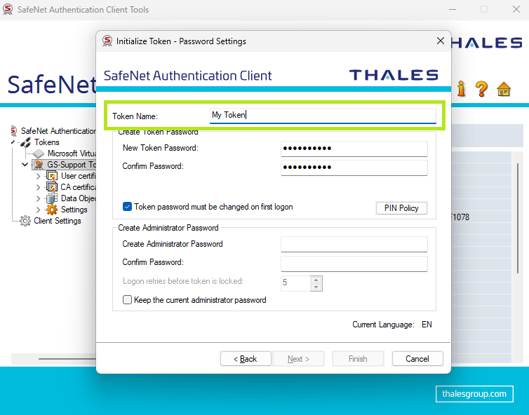Image resolution: width=529 pixels, height=415 pixels.
Task: Click the main window vertical scrollbar
Action: point(518,218)
